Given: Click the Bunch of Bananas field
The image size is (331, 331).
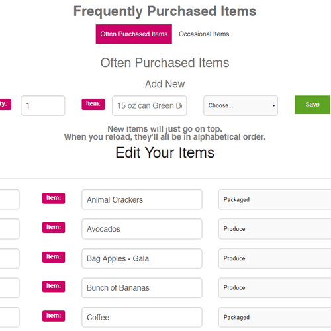Looking at the screenshot, I should [x=142, y=288].
